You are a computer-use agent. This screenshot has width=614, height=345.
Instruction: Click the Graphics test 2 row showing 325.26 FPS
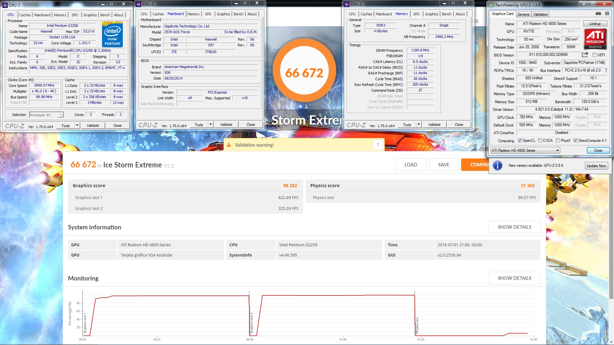pos(185,209)
